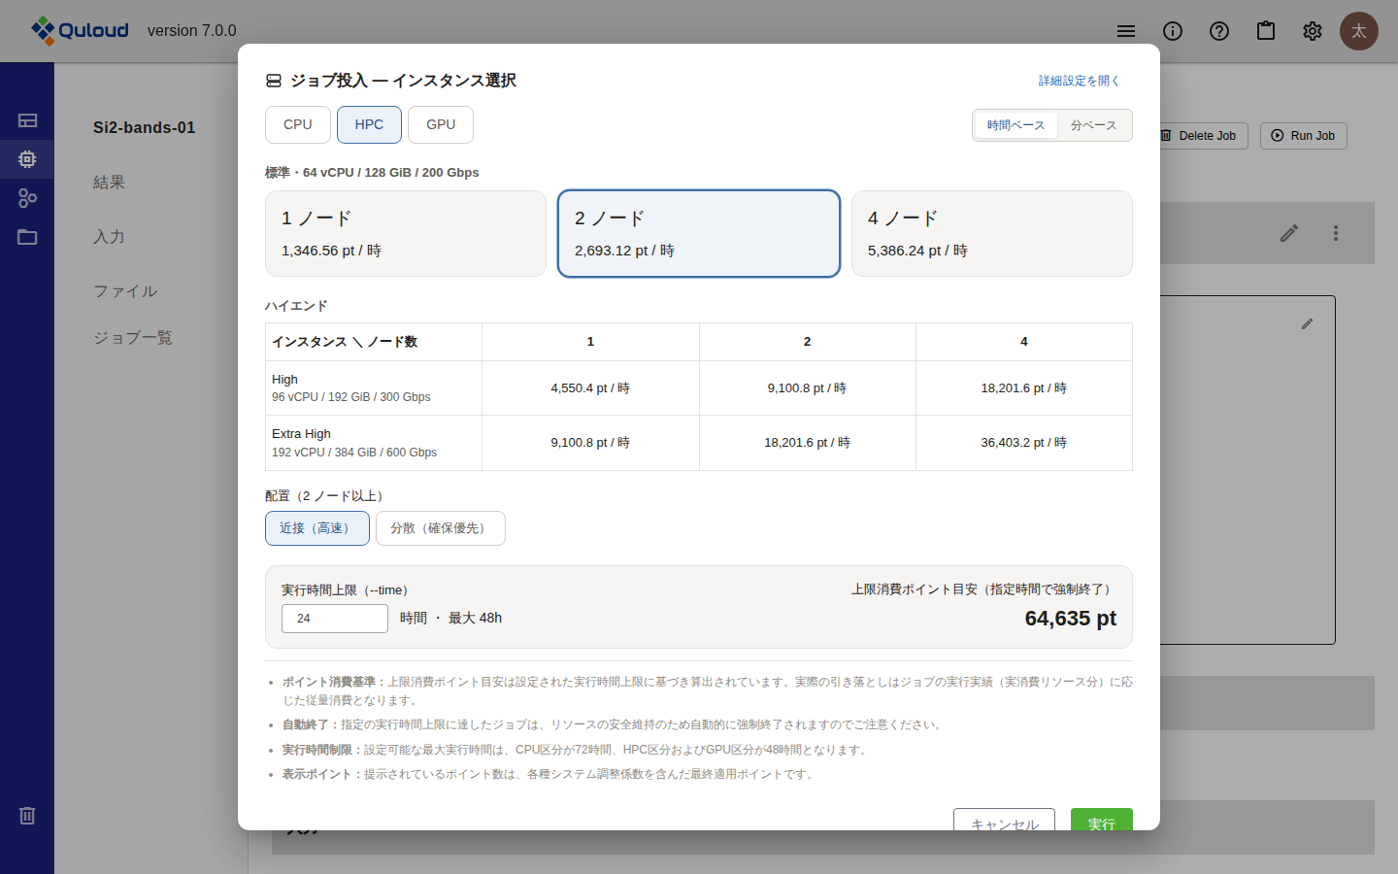This screenshot has width=1398, height=874.
Task: Open 結果 in the side navigation
Action: [109, 183]
